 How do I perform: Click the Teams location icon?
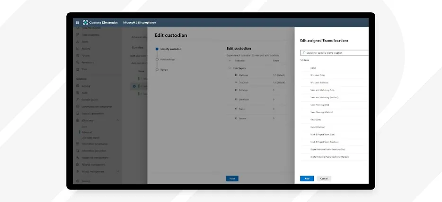tap(236, 109)
